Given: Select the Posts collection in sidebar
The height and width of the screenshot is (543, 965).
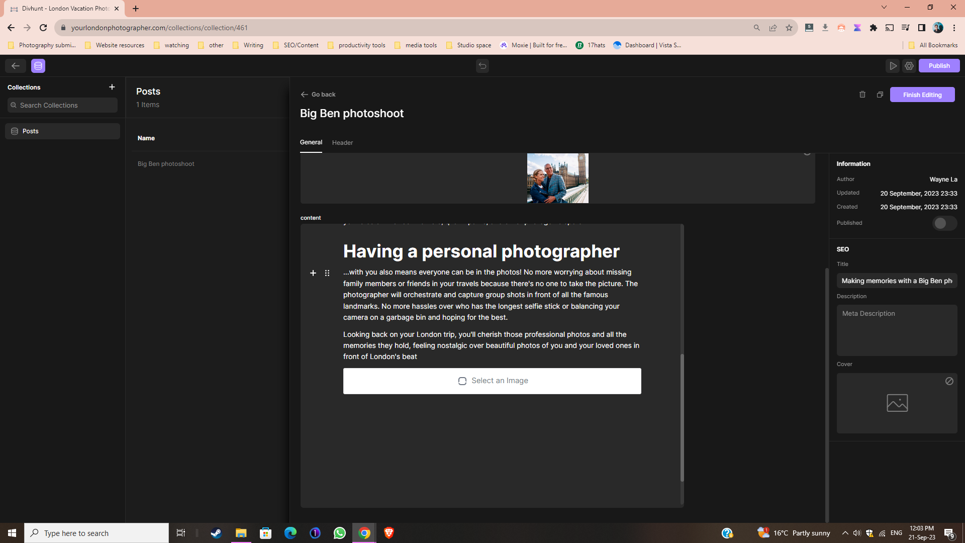Looking at the screenshot, I should coord(62,131).
